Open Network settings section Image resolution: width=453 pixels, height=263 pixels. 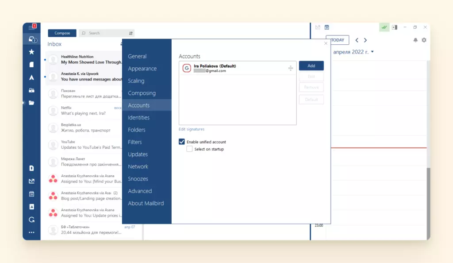coord(147,166)
